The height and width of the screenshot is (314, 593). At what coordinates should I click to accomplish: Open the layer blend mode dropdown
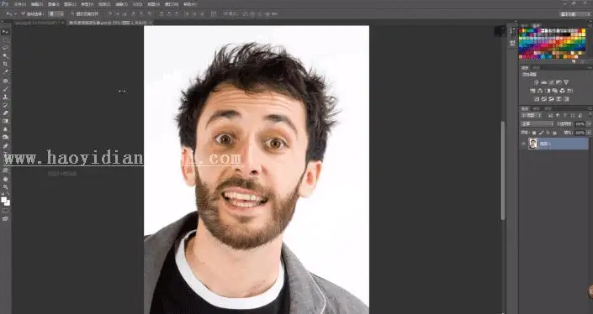point(537,123)
